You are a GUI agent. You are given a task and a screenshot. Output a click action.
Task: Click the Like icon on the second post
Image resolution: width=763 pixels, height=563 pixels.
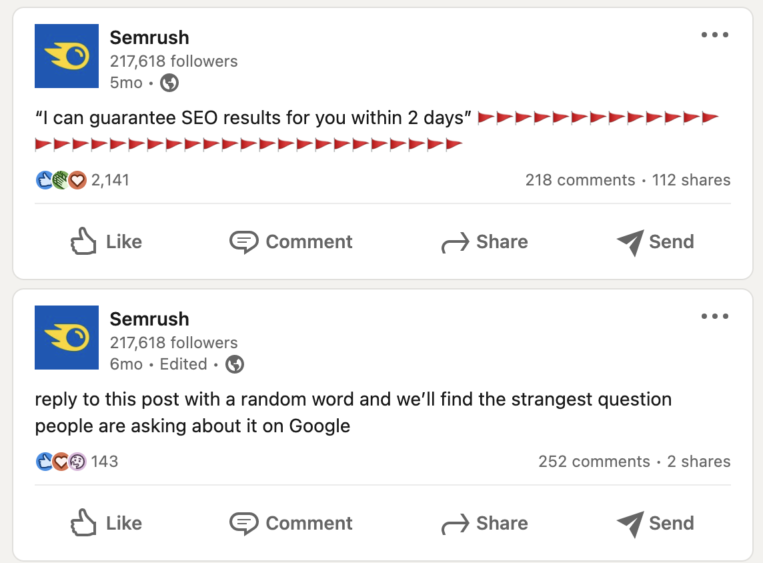tap(83, 523)
